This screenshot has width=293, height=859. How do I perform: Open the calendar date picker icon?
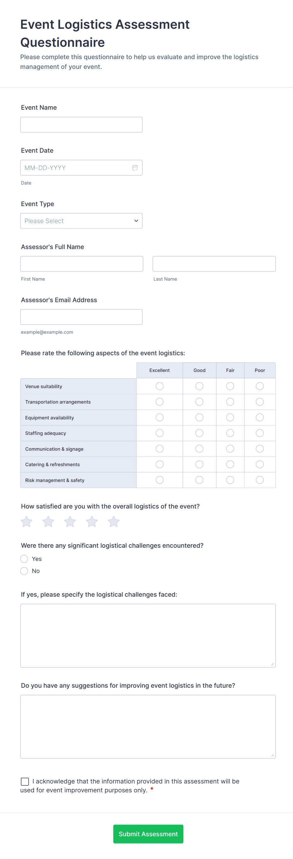point(135,168)
